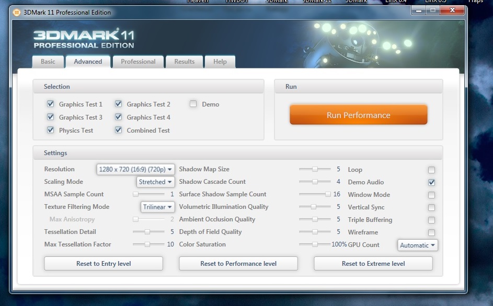493x306 pixels.
Task: Switch to the Basic tab
Action: [x=48, y=62]
